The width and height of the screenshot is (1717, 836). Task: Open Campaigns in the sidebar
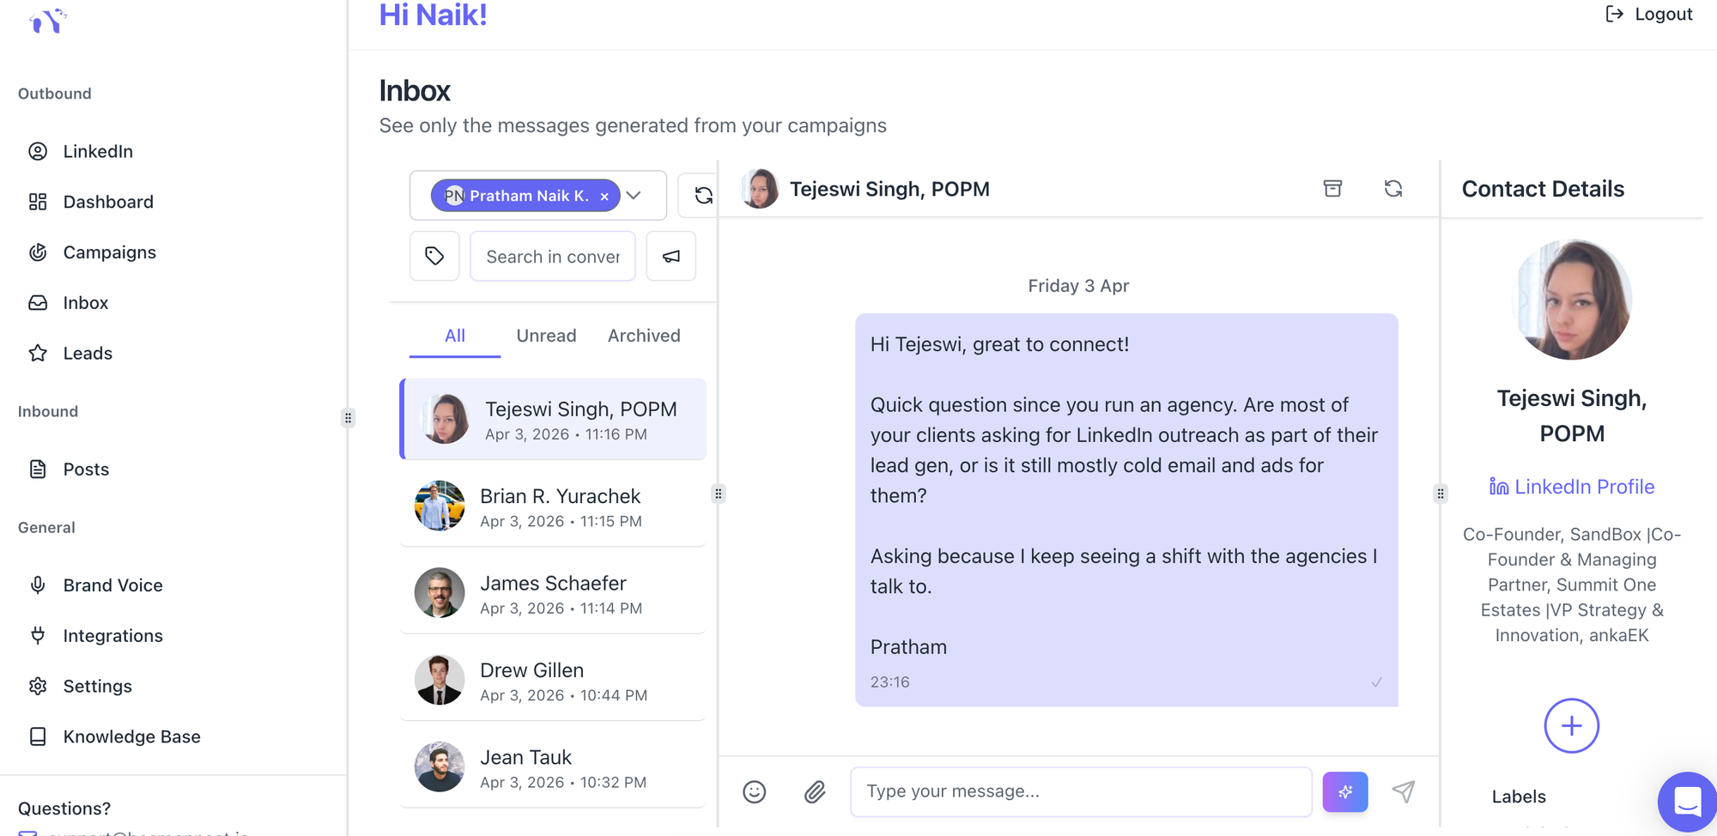coord(109,252)
